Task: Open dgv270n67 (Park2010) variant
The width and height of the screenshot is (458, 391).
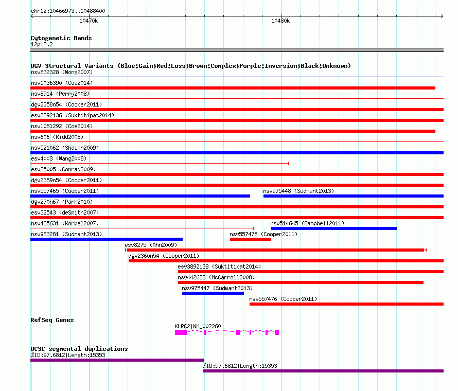Action: [237, 207]
